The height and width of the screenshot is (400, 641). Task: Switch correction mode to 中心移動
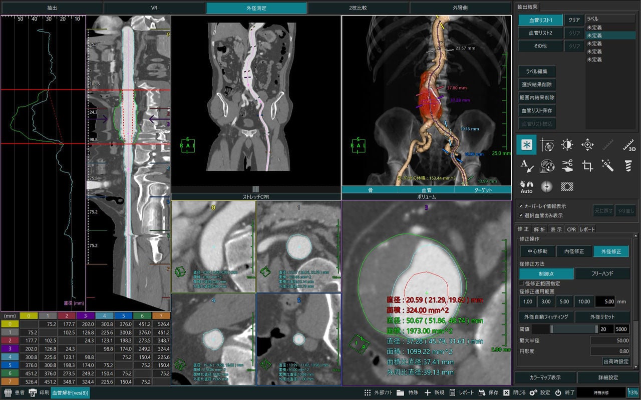[537, 251]
